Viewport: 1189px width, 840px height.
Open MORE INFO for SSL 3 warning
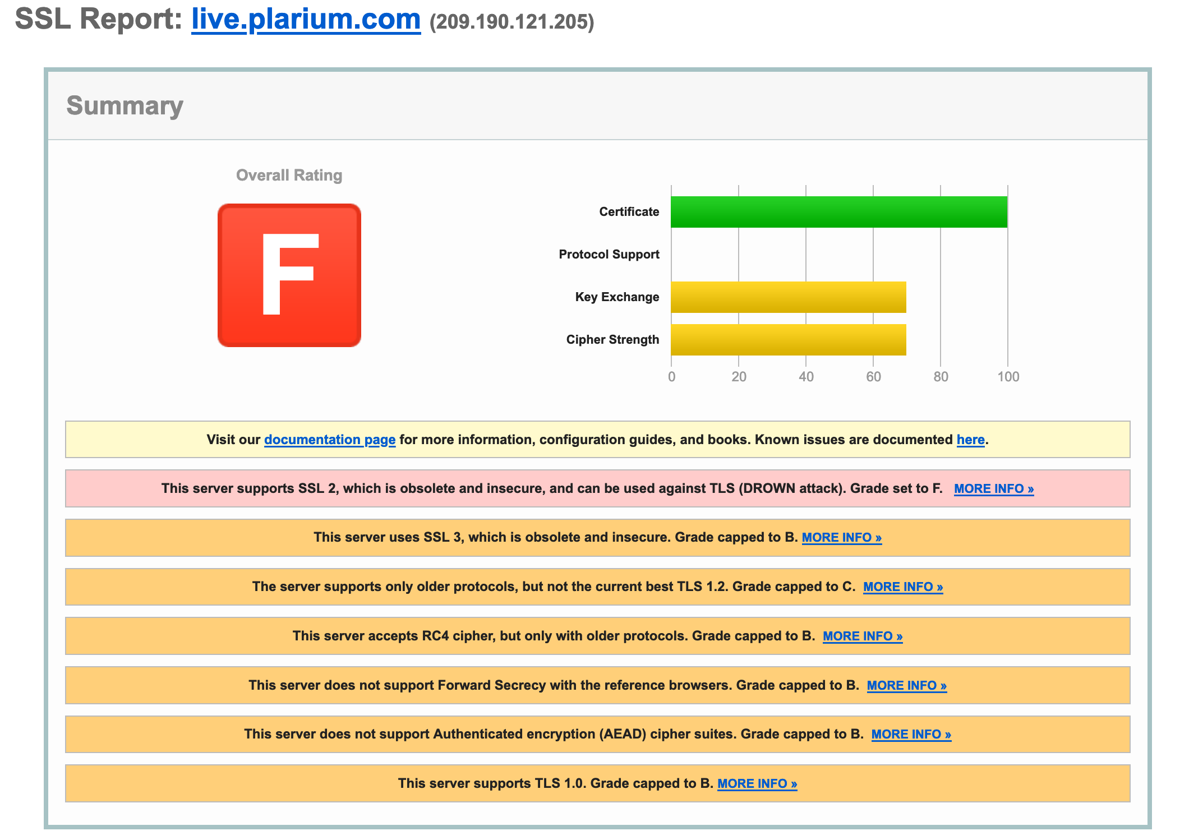point(842,538)
